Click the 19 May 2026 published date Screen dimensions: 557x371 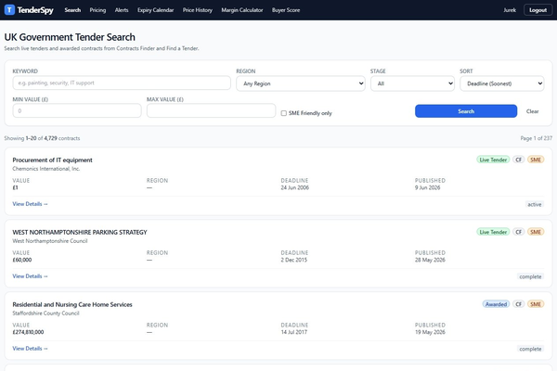(x=430, y=332)
